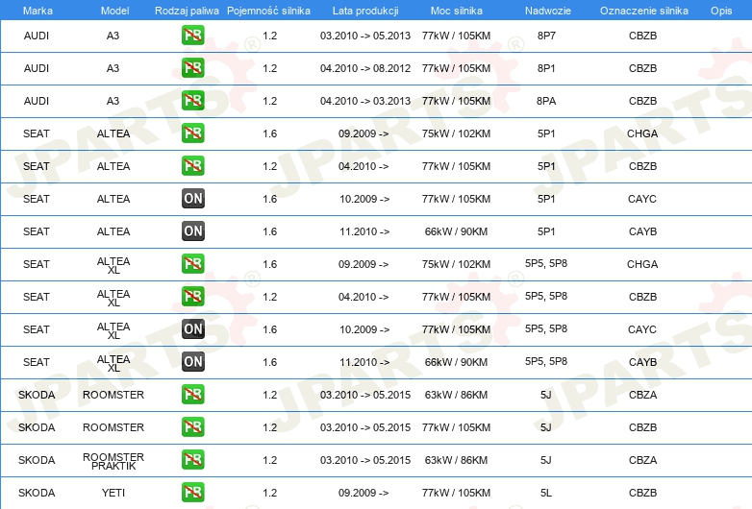Screen dimensions: 752x509
Task: Click the ON diesel icon for Seat Altea 5P1 CAYB
Action: tap(192, 230)
